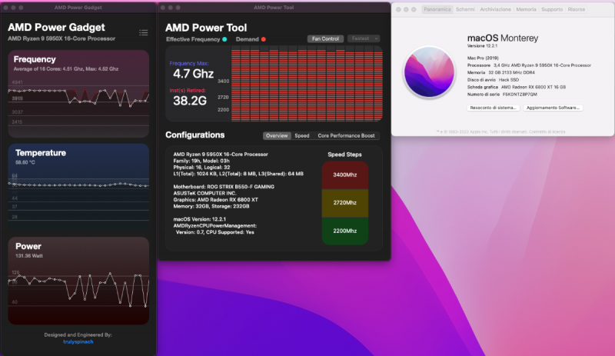Switch to the Speed configuration tab

pyautogui.click(x=302, y=136)
